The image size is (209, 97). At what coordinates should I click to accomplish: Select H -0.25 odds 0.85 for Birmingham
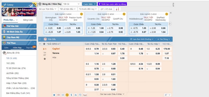tap(54, 28)
